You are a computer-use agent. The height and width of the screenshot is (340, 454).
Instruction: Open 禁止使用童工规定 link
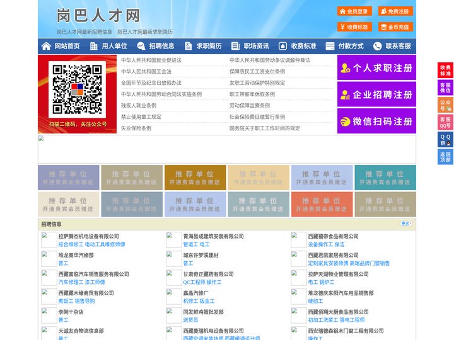(x=141, y=117)
